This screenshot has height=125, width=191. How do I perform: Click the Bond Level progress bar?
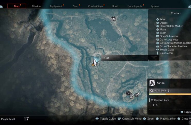click(170, 94)
